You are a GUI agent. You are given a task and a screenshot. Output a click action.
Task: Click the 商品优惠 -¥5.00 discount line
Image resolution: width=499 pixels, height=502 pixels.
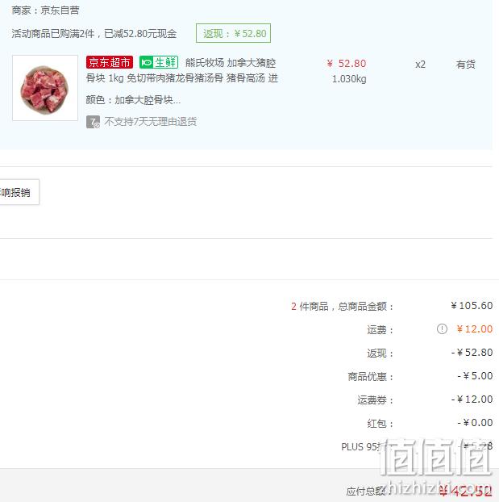[x=420, y=376]
